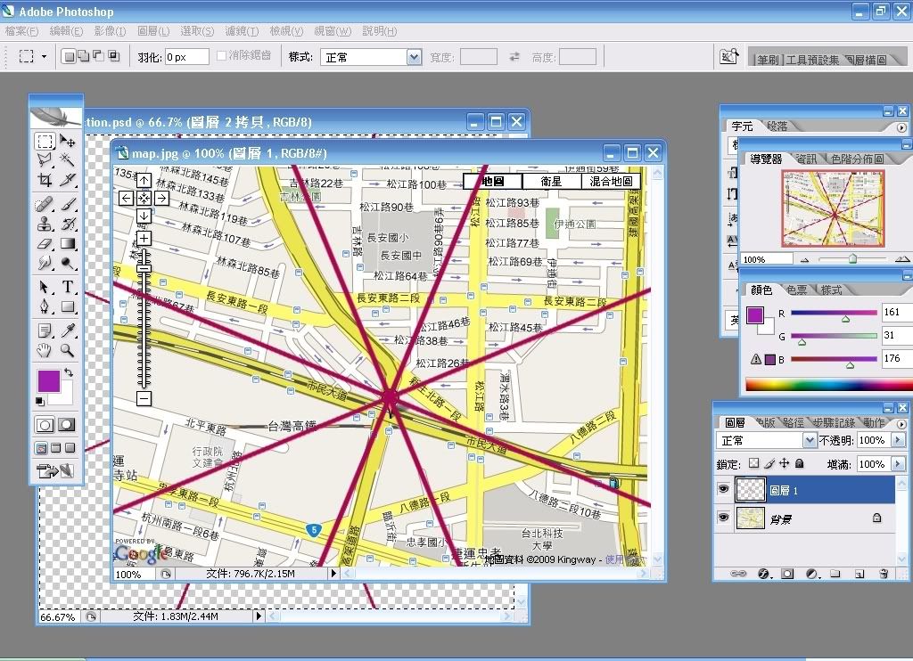Select the Magic Wand tool

point(68,160)
